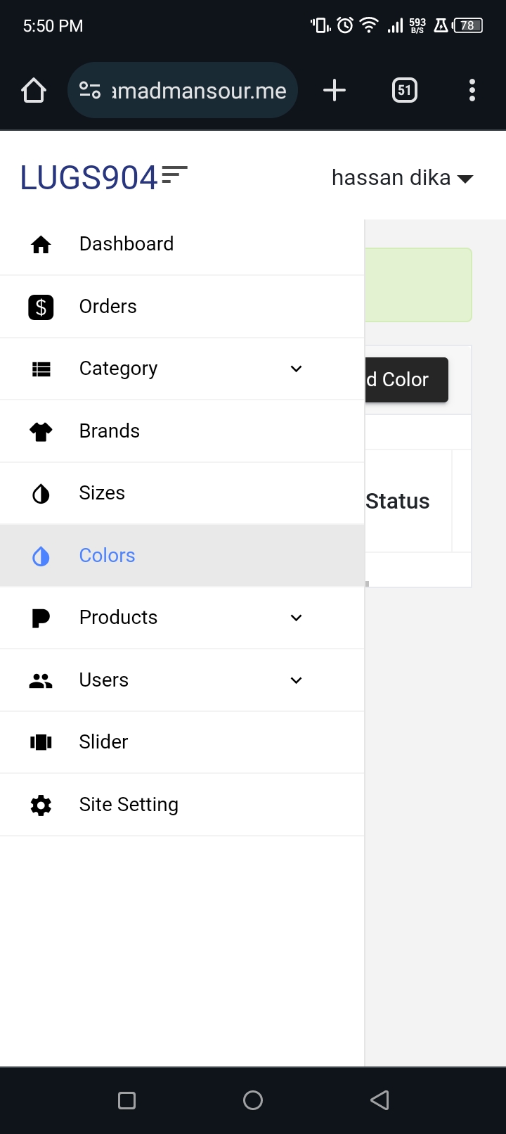This screenshot has width=506, height=1134.
Task: Expand the Users submenu chevron
Action: [297, 680]
